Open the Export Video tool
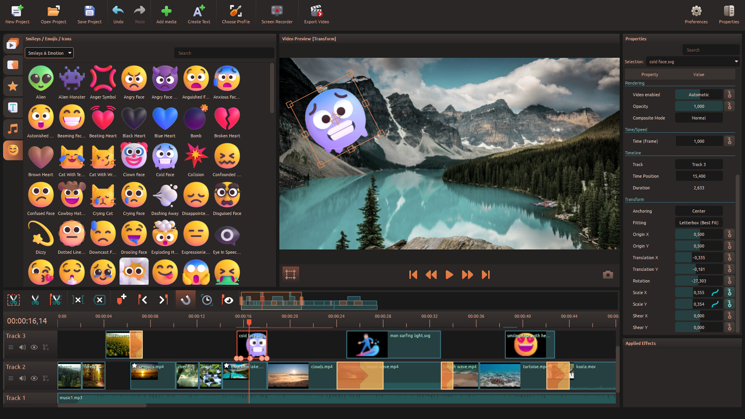 (316, 15)
